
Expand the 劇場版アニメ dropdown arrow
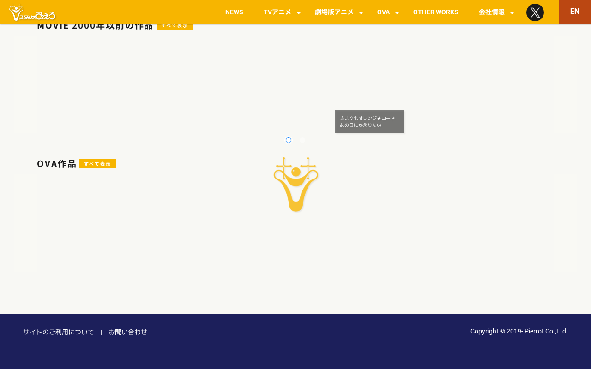tap(361, 12)
